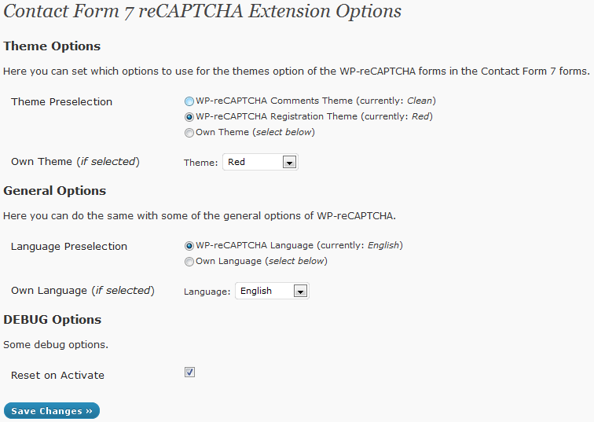The height and width of the screenshot is (422, 594).
Task: Select the WP-reCAPTCHA Comments Theme radio button
Action: coord(189,101)
